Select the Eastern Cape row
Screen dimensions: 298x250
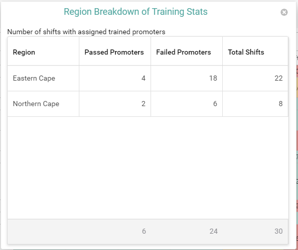tap(148, 79)
